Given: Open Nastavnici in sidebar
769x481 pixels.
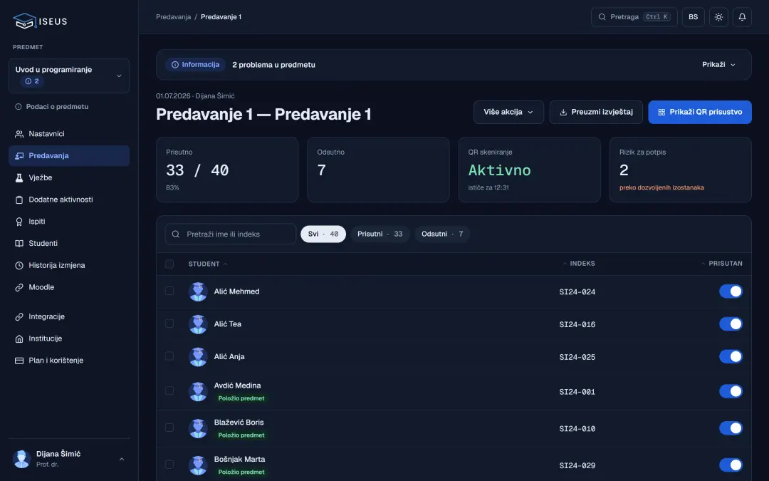Looking at the screenshot, I should (x=69, y=133).
